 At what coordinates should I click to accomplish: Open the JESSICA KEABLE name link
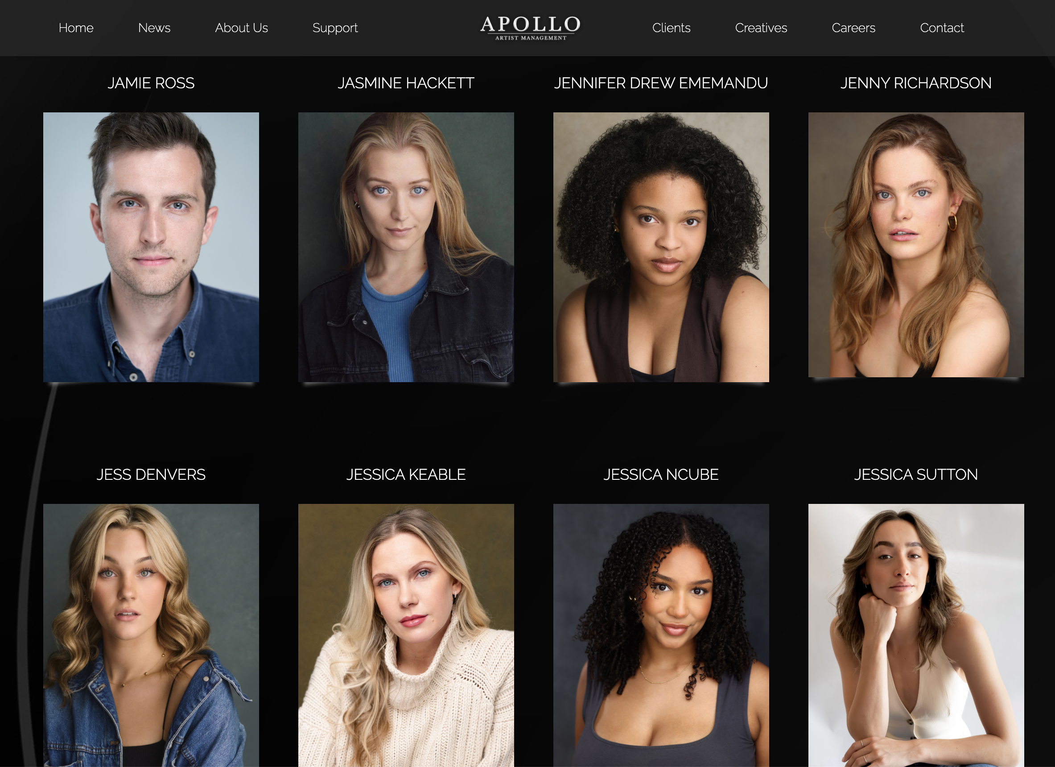pos(406,474)
